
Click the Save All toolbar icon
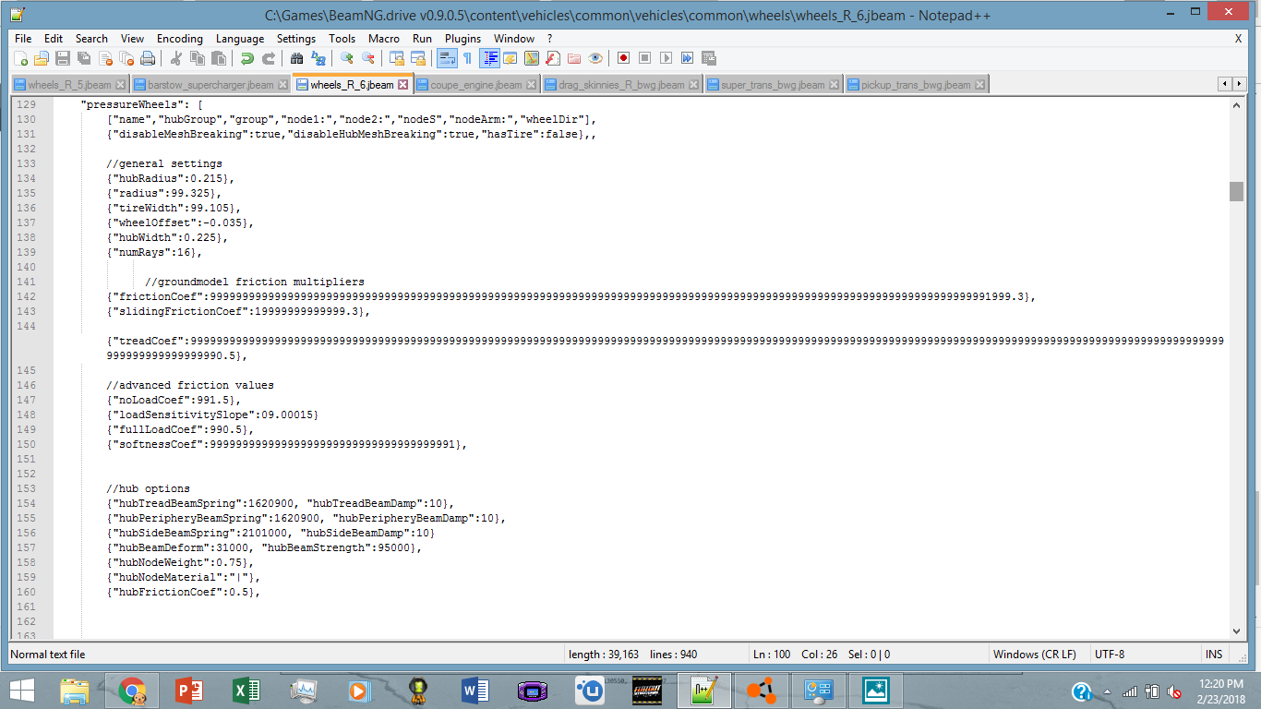pyautogui.click(x=84, y=58)
